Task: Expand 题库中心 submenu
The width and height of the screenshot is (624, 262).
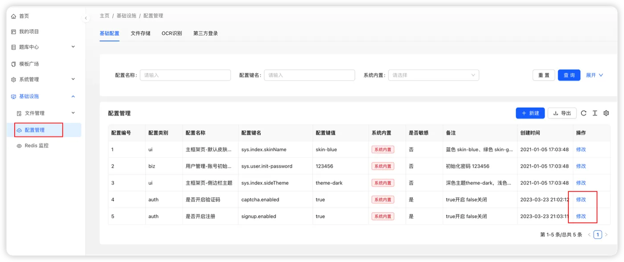Action: click(43, 47)
